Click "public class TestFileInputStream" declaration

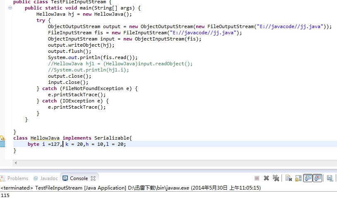pos(63,2)
